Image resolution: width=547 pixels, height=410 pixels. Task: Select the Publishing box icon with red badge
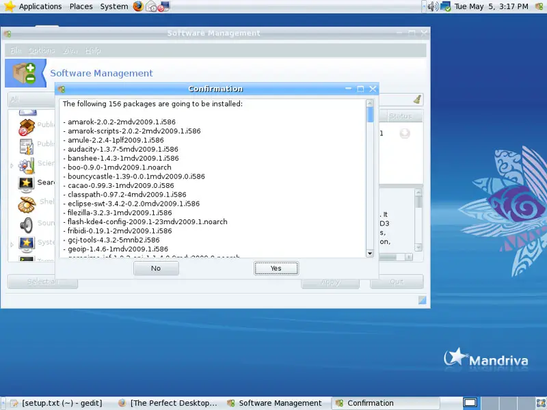pyautogui.click(x=27, y=127)
